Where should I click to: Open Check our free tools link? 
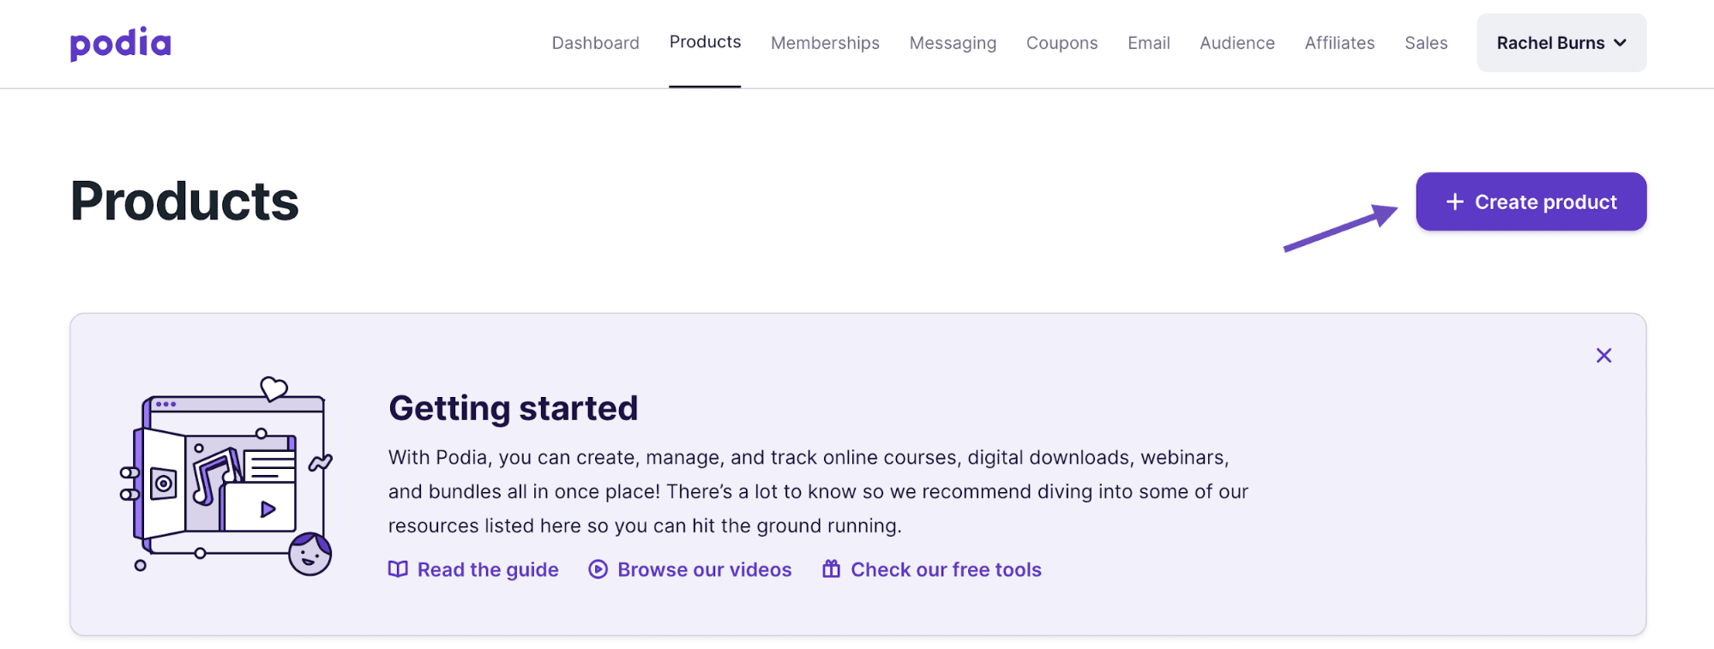point(932,569)
